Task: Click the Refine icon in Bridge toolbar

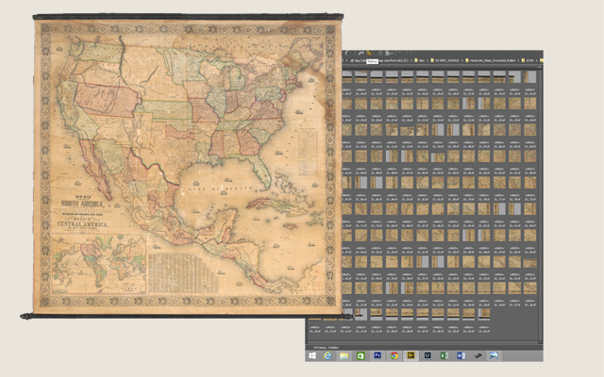Action: point(370,53)
